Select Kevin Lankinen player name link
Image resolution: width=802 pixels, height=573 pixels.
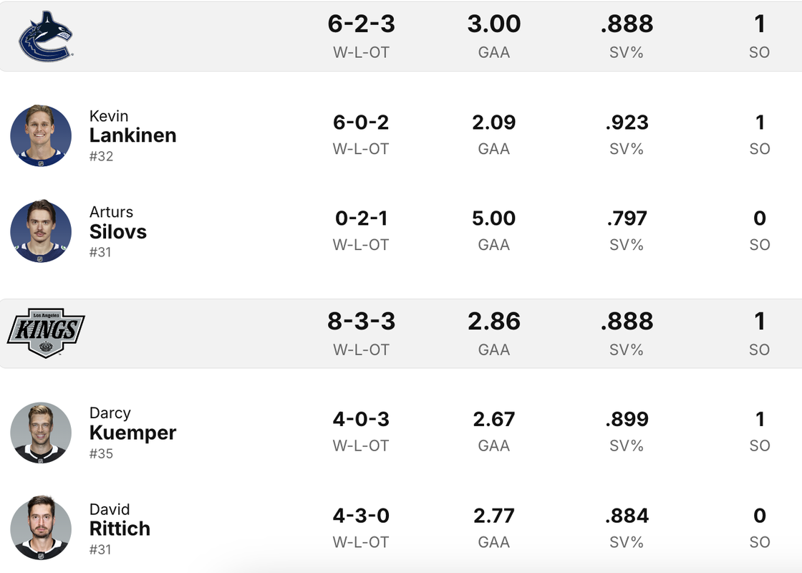[x=132, y=127]
